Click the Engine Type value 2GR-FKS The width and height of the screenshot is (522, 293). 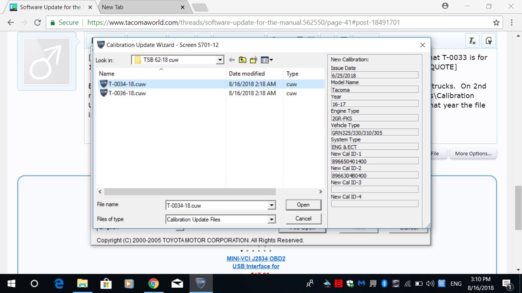(x=375, y=118)
